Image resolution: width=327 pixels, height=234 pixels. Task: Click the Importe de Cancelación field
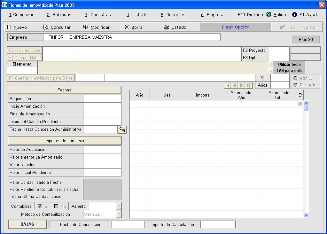pyautogui.click(x=218, y=224)
